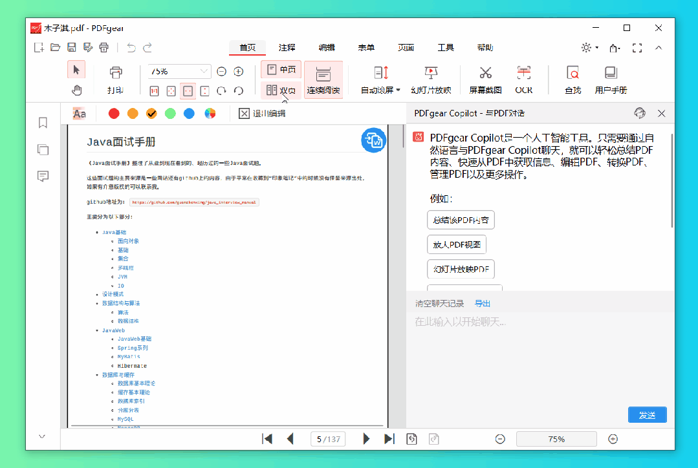Toggle 单页 single page view
The height and width of the screenshot is (468, 698).
point(281,69)
